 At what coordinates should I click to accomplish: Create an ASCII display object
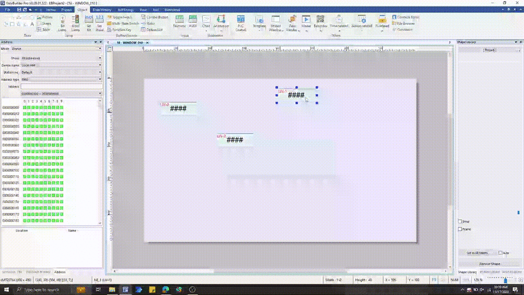(x=193, y=22)
